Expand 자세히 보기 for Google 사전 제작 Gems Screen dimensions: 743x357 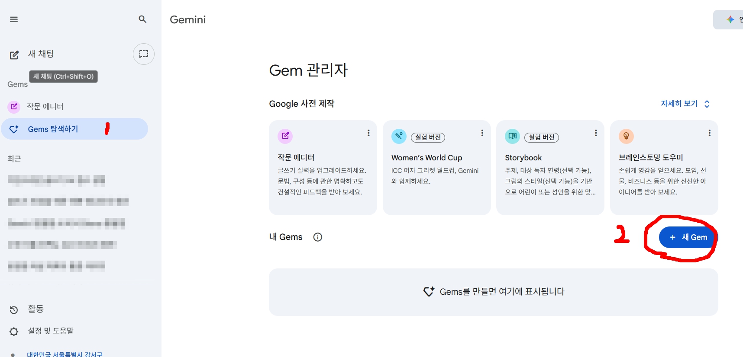[685, 103]
